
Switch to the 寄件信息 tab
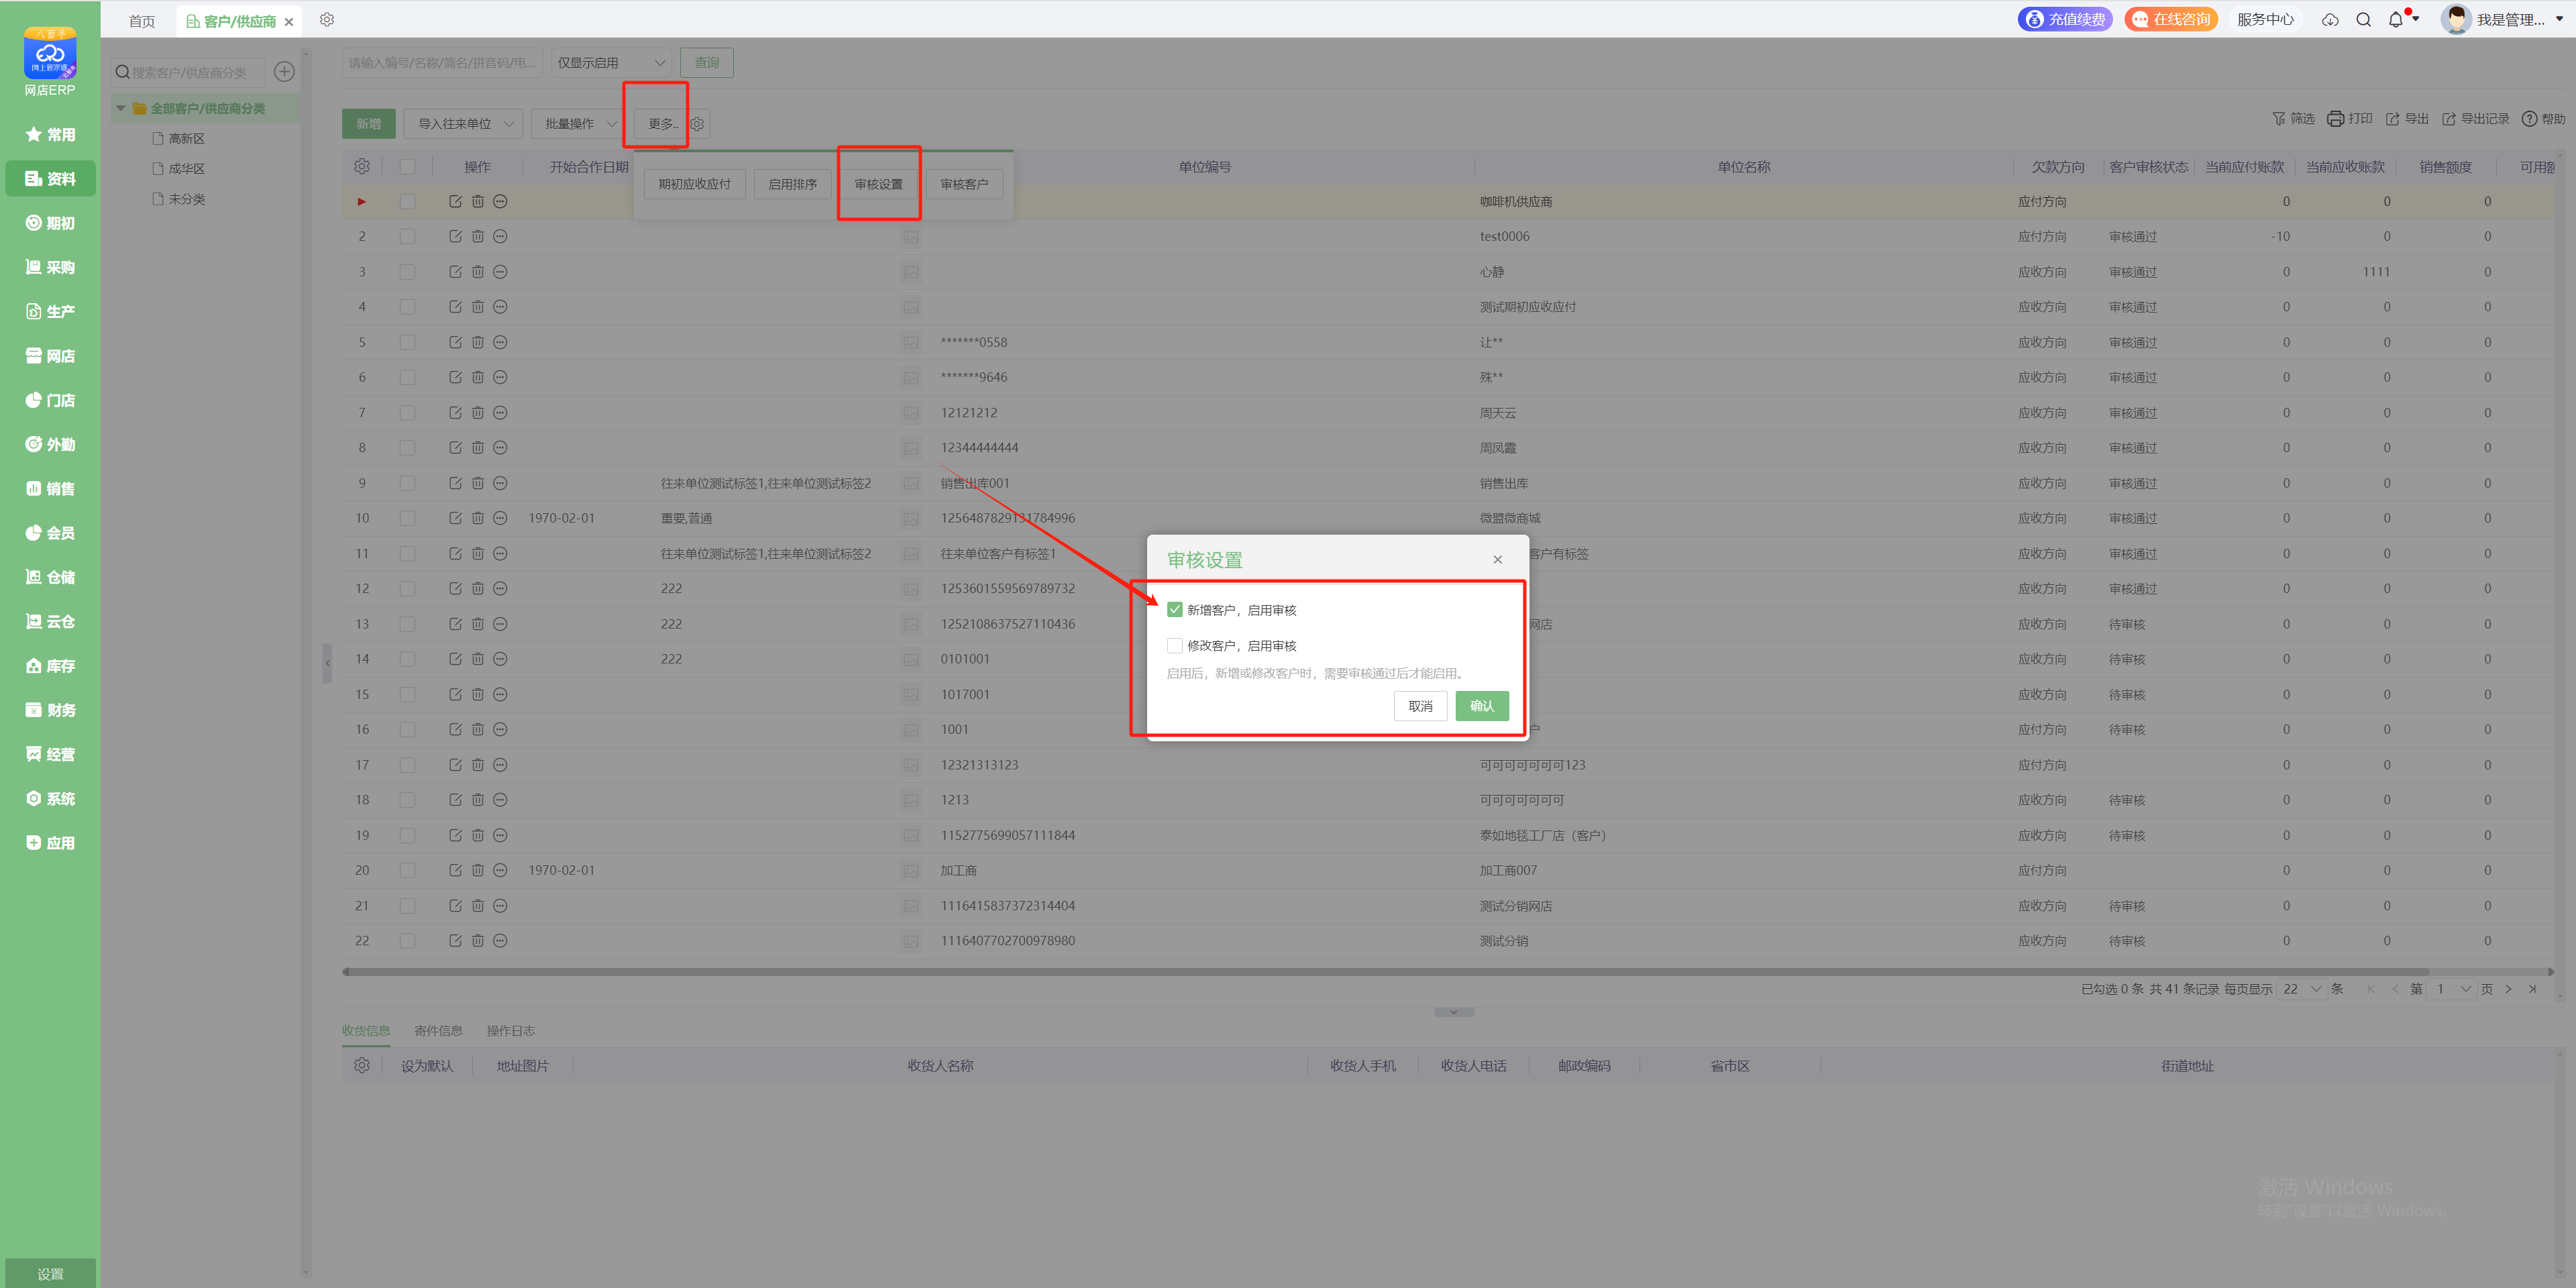438,1030
